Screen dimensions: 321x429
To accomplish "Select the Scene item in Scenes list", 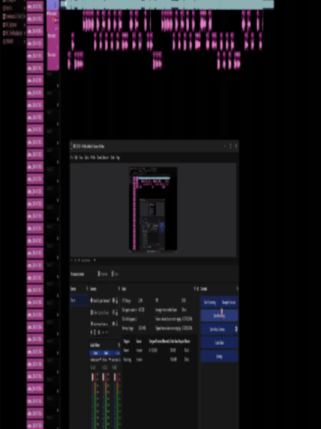I will (x=79, y=301).
